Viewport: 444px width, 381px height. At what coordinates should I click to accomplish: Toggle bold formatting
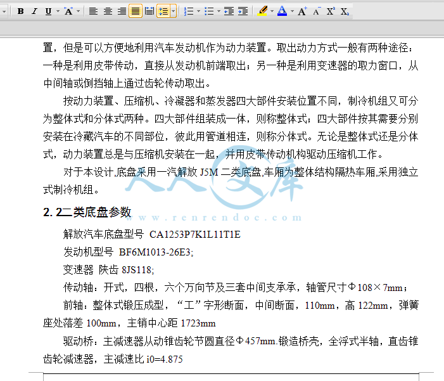[20, 11]
